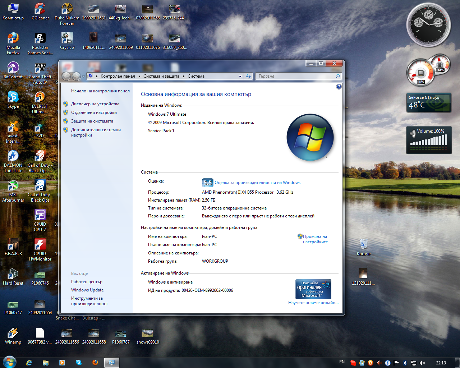The width and height of the screenshot is (460, 368).
Task: Click the Bluetooth tray icon
Action: tap(405, 363)
